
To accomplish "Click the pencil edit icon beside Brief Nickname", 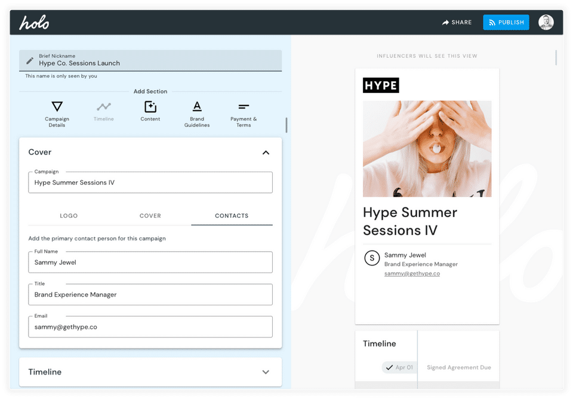I will point(30,61).
